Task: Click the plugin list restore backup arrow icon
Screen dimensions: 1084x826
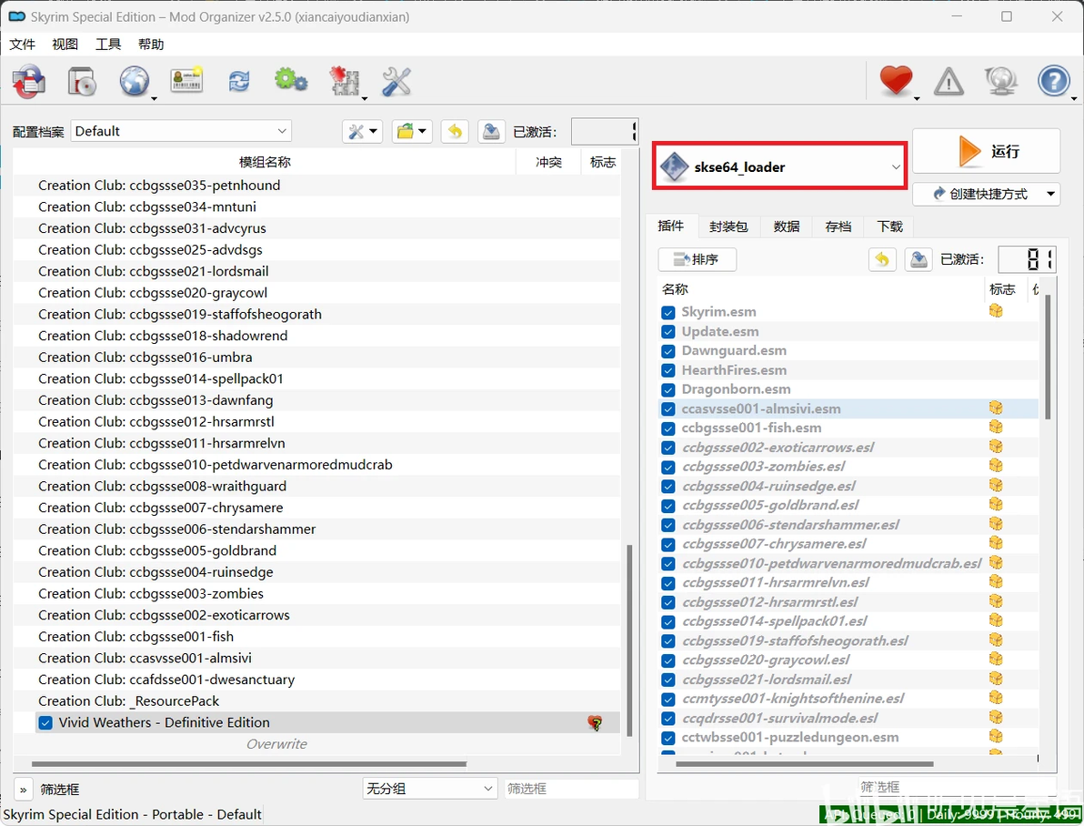Action: tap(882, 259)
